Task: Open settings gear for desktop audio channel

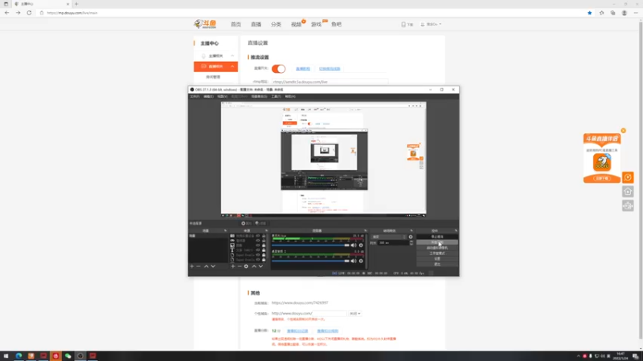Action: [361, 261]
